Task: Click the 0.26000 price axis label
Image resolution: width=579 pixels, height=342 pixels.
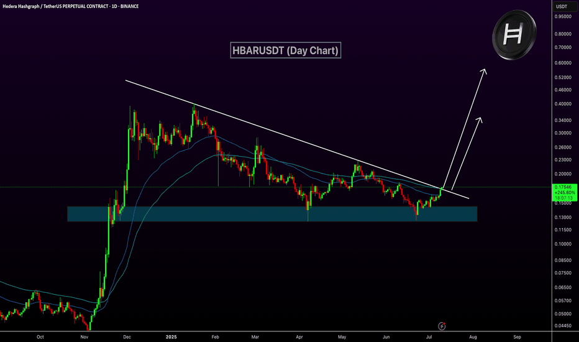Action: [x=562, y=147]
